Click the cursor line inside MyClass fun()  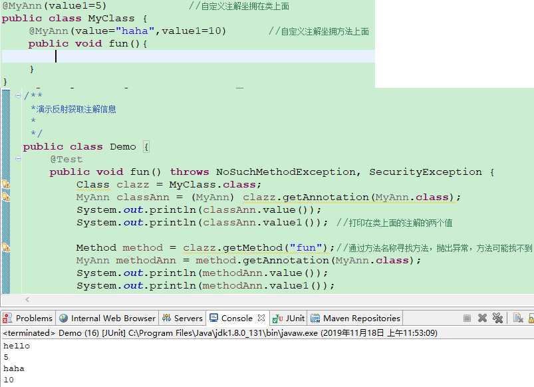188,57
